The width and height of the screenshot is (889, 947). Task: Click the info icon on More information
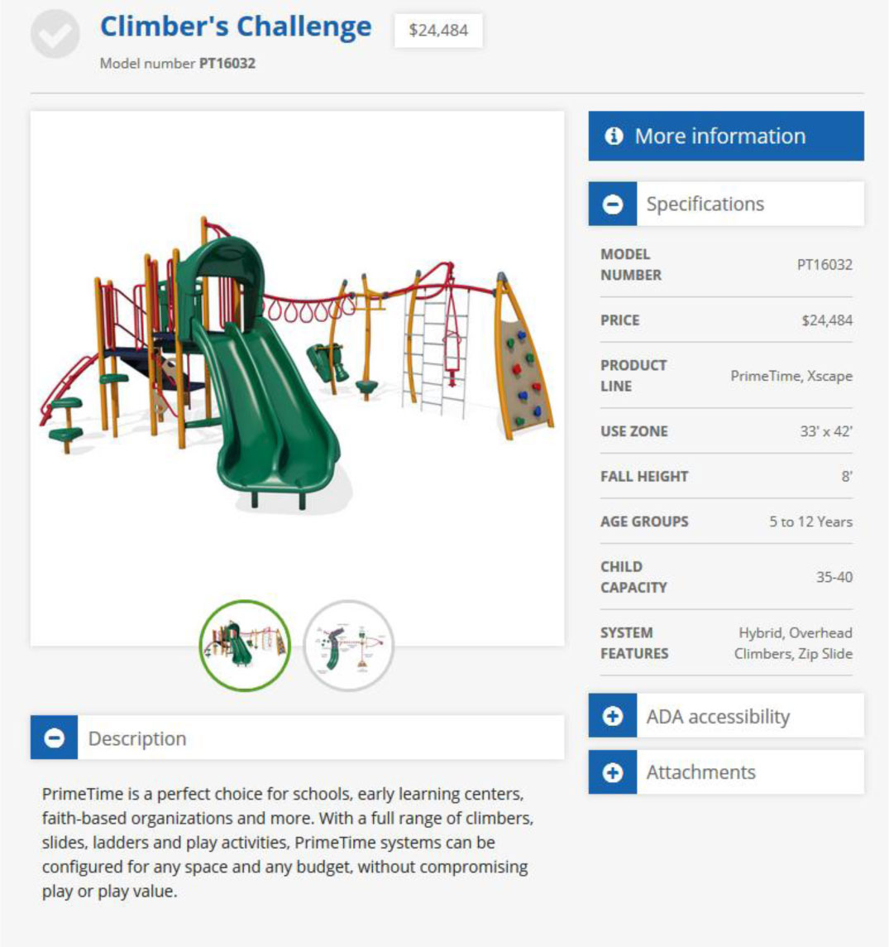pos(614,136)
